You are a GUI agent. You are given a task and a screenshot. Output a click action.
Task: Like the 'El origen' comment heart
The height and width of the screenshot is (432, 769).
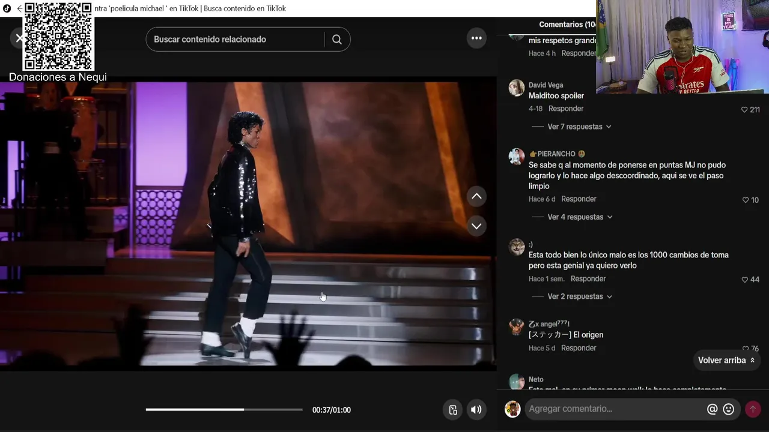click(x=746, y=349)
